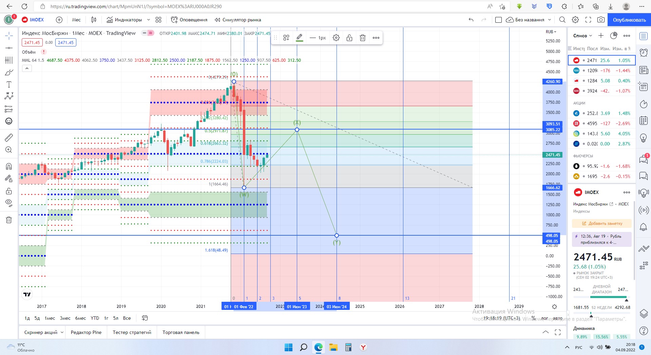Select the Все time range
Viewport: 651px width, 355px height.
click(127, 318)
